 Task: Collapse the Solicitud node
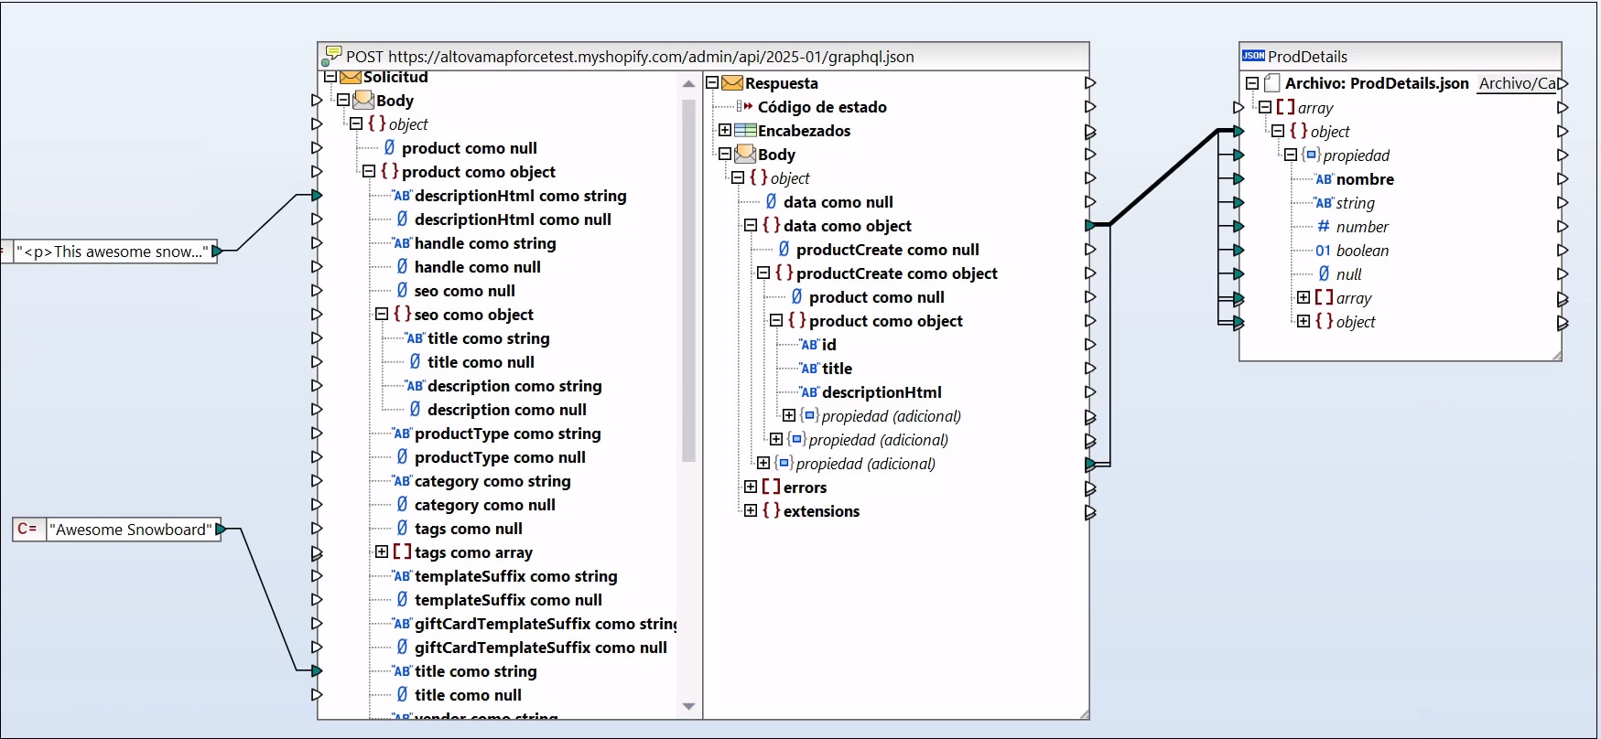[x=330, y=78]
